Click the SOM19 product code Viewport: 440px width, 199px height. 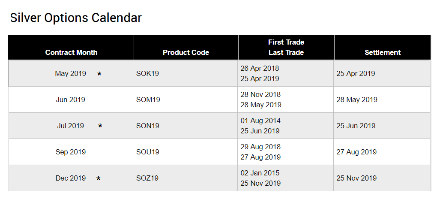pyautogui.click(x=148, y=100)
